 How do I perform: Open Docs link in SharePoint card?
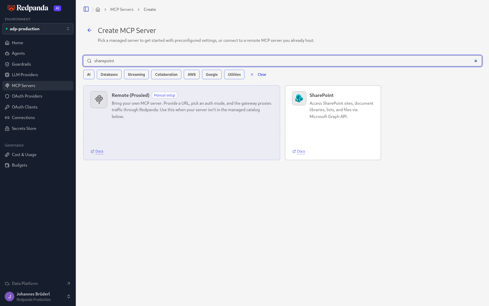(x=299, y=152)
